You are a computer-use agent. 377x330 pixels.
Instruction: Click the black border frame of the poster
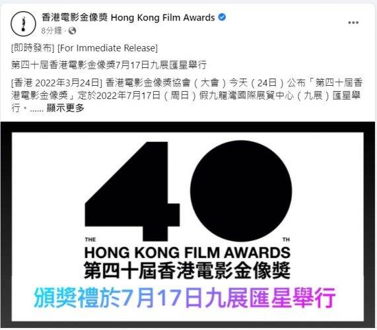tap(188, 127)
